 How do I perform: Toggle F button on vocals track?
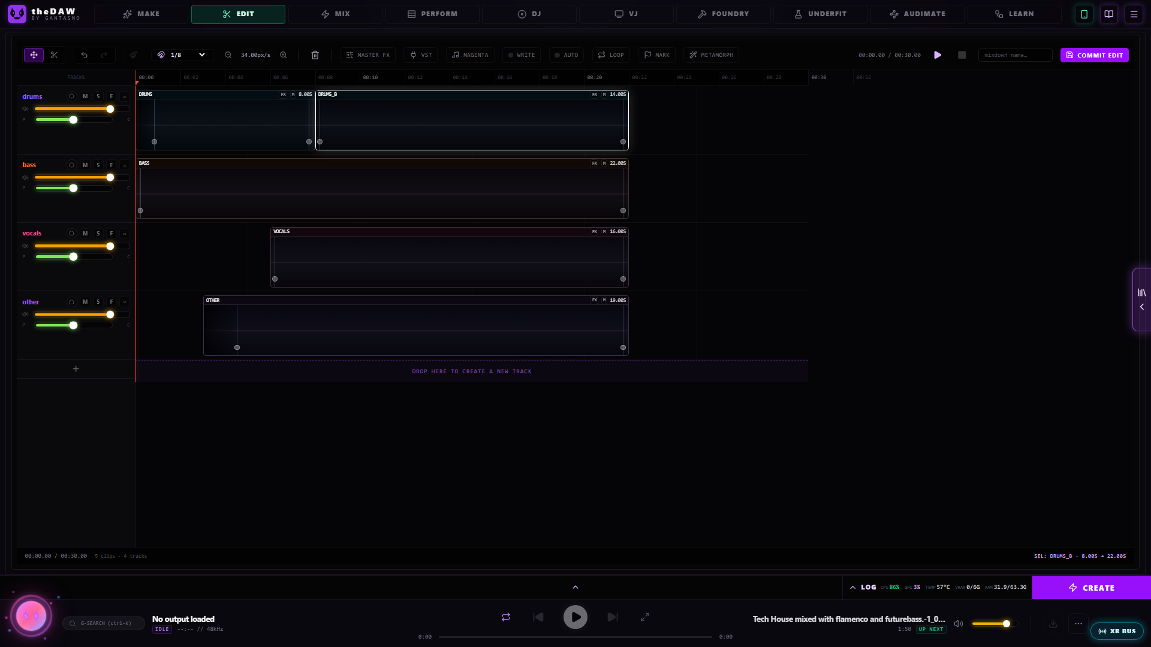tap(112, 234)
